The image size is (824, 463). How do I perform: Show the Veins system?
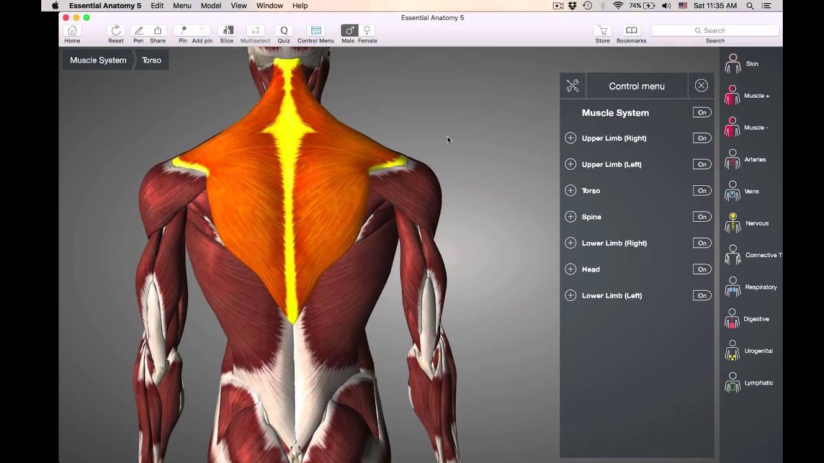(742, 191)
